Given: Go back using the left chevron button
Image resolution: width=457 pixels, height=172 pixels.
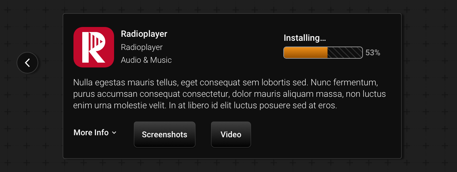Looking at the screenshot, I should (x=27, y=63).
